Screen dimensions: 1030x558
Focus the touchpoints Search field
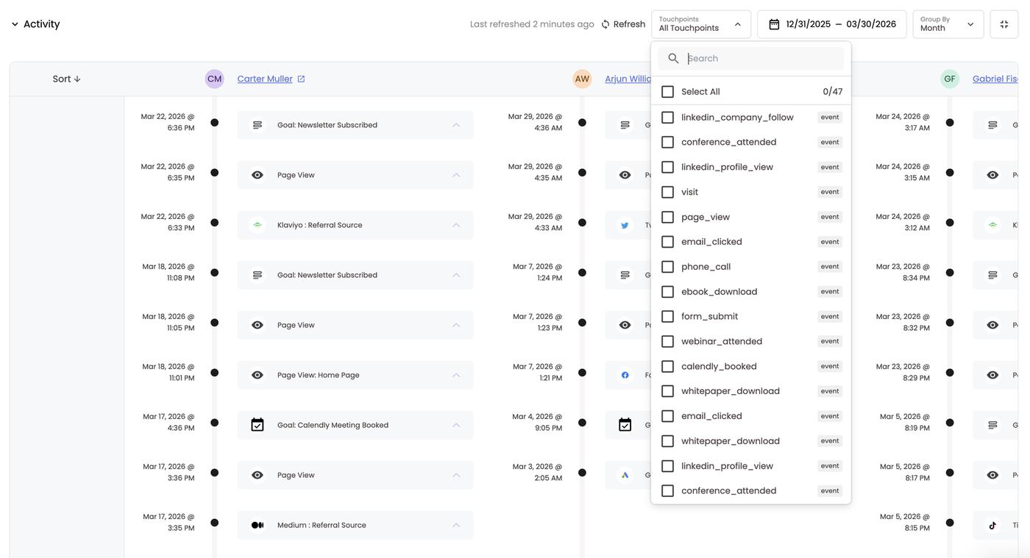(x=751, y=58)
